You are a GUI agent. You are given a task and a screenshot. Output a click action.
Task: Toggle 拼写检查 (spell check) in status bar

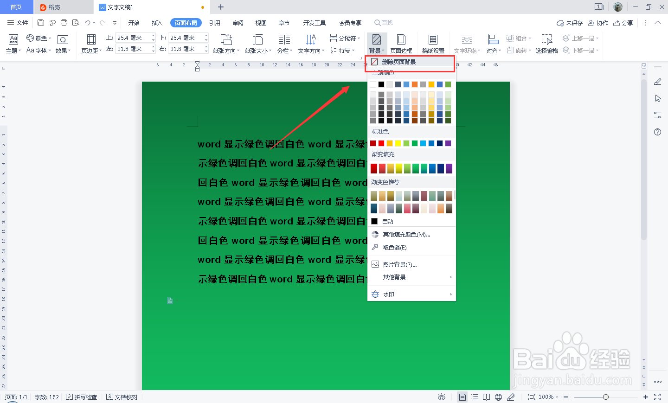[x=82, y=397]
